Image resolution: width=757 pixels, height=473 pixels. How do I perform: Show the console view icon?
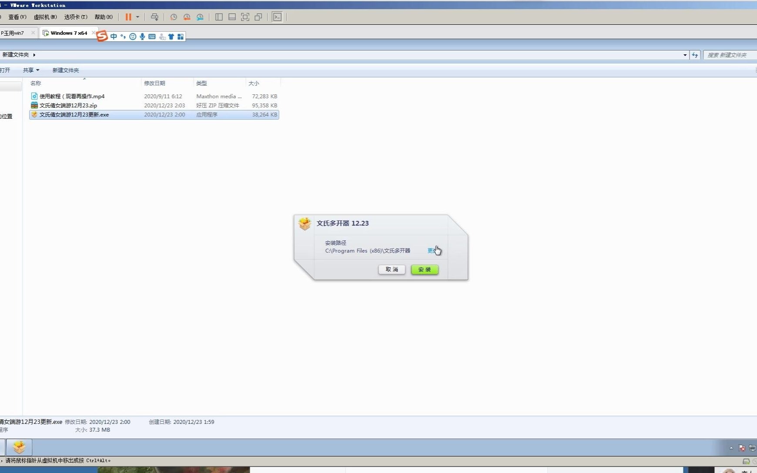277,17
